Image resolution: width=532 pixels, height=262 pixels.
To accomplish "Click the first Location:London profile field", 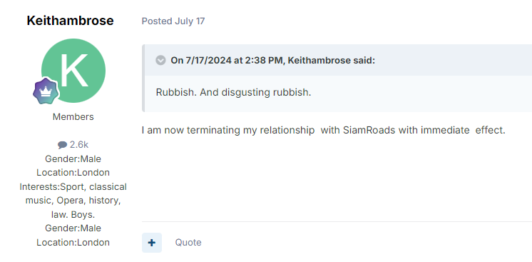I will coord(73,173).
